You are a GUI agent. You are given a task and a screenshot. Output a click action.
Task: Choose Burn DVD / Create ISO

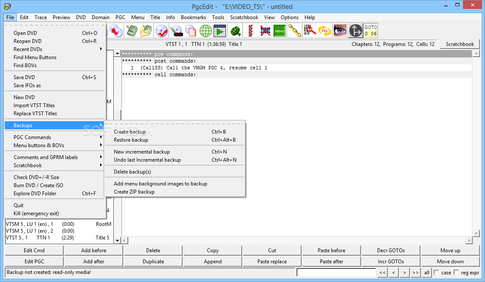click(55, 185)
